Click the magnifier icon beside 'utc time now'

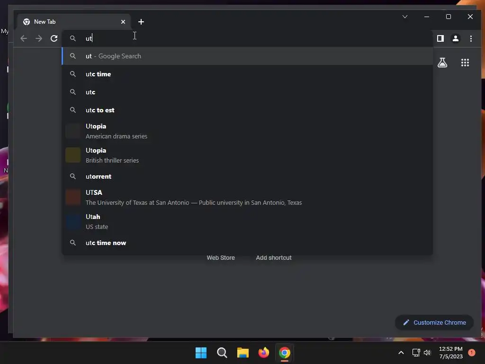[72, 243]
